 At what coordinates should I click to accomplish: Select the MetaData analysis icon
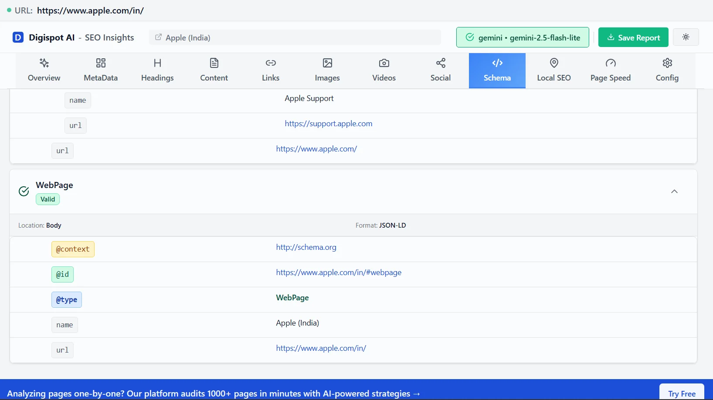(x=100, y=70)
